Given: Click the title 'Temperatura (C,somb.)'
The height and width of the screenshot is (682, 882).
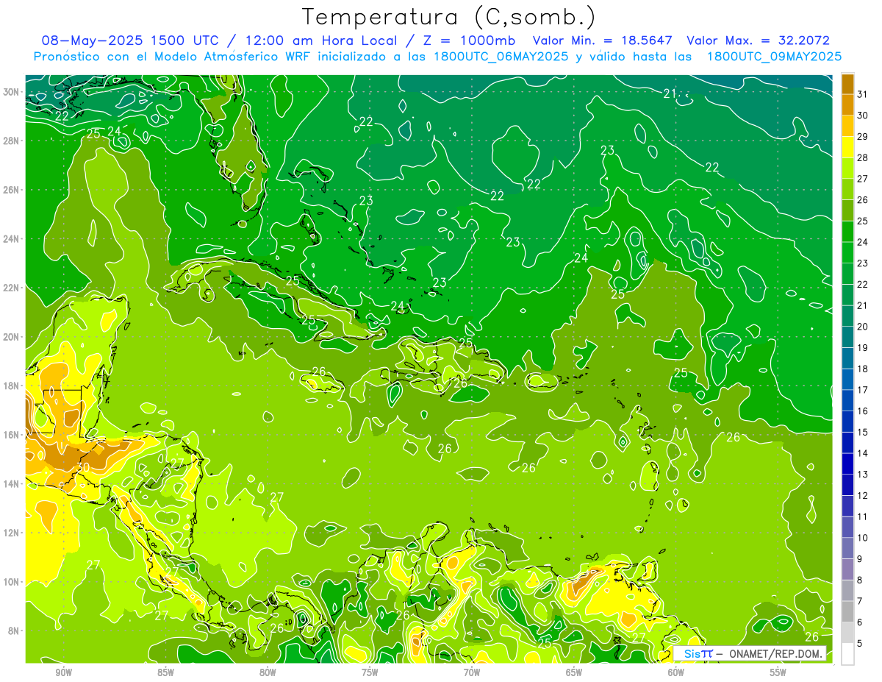Looking at the screenshot, I should (x=449, y=17).
